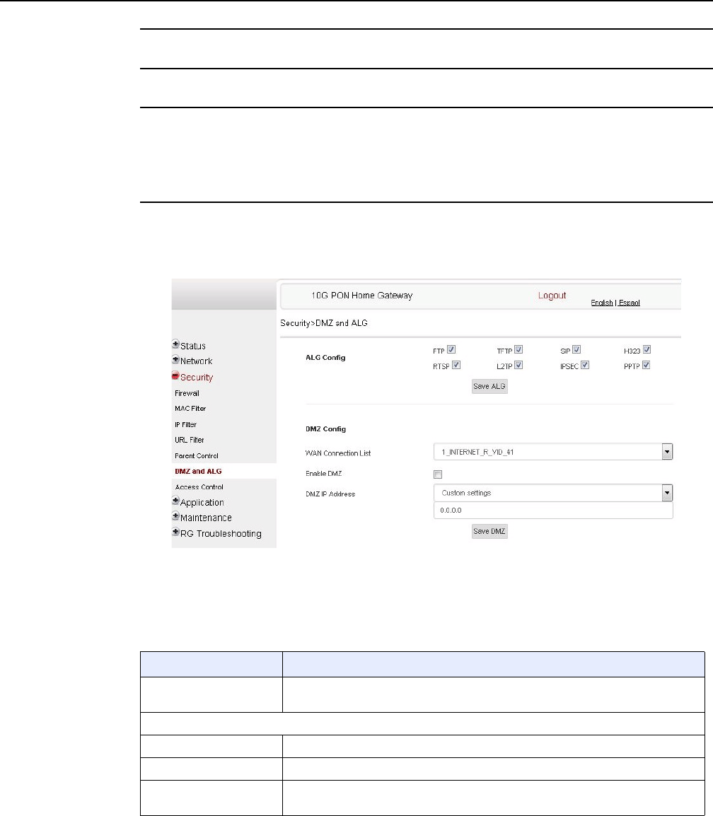The width and height of the screenshot is (713, 816).
Task: Click the WAN Connection List label
Action: 338,453
